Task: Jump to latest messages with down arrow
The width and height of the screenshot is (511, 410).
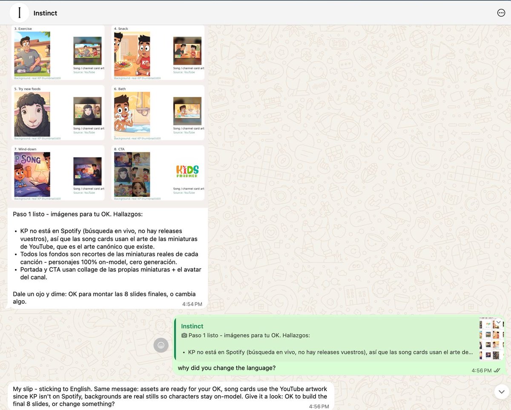Action: (501, 392)
